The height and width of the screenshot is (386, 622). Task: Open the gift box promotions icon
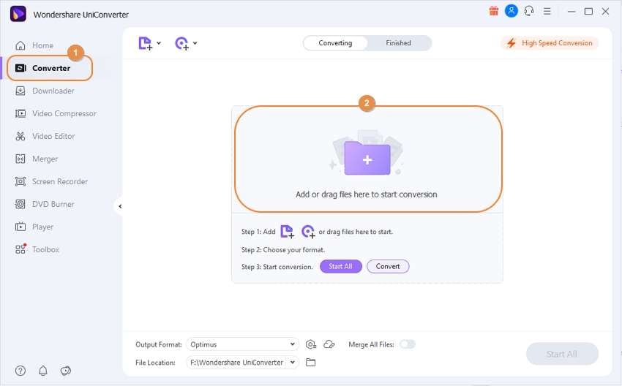493,11
